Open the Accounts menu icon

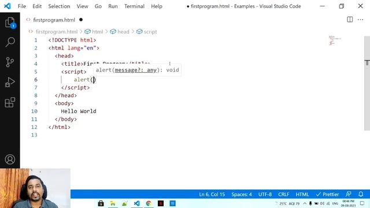click(10, 159)
